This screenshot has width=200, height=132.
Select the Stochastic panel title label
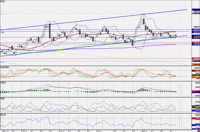(5, 67)
